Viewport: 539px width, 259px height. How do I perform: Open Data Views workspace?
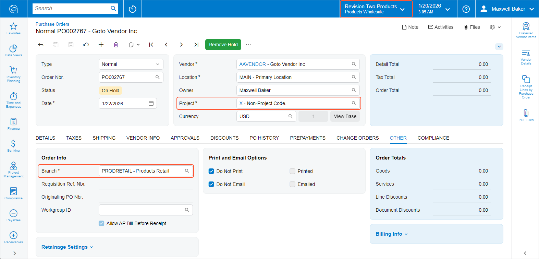point(13,51)
